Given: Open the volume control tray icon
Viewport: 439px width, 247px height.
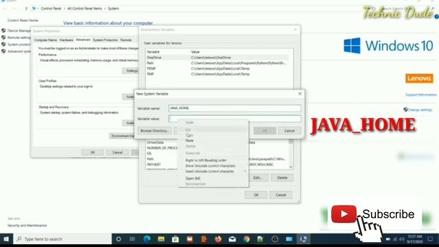Looking at the screenshot, I should [x=402, y=239].
